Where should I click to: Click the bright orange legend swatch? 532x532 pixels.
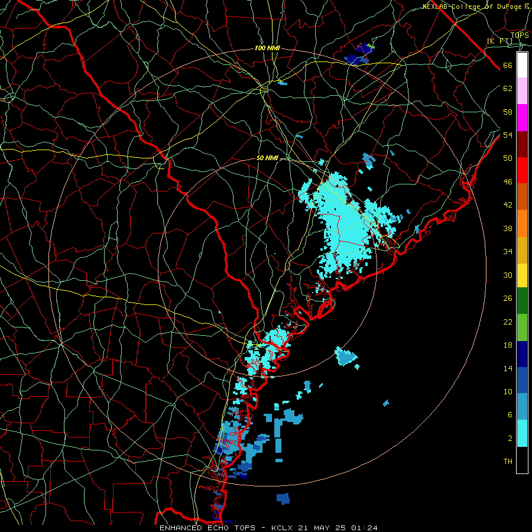pyautogui.click(x=522, y=223)
